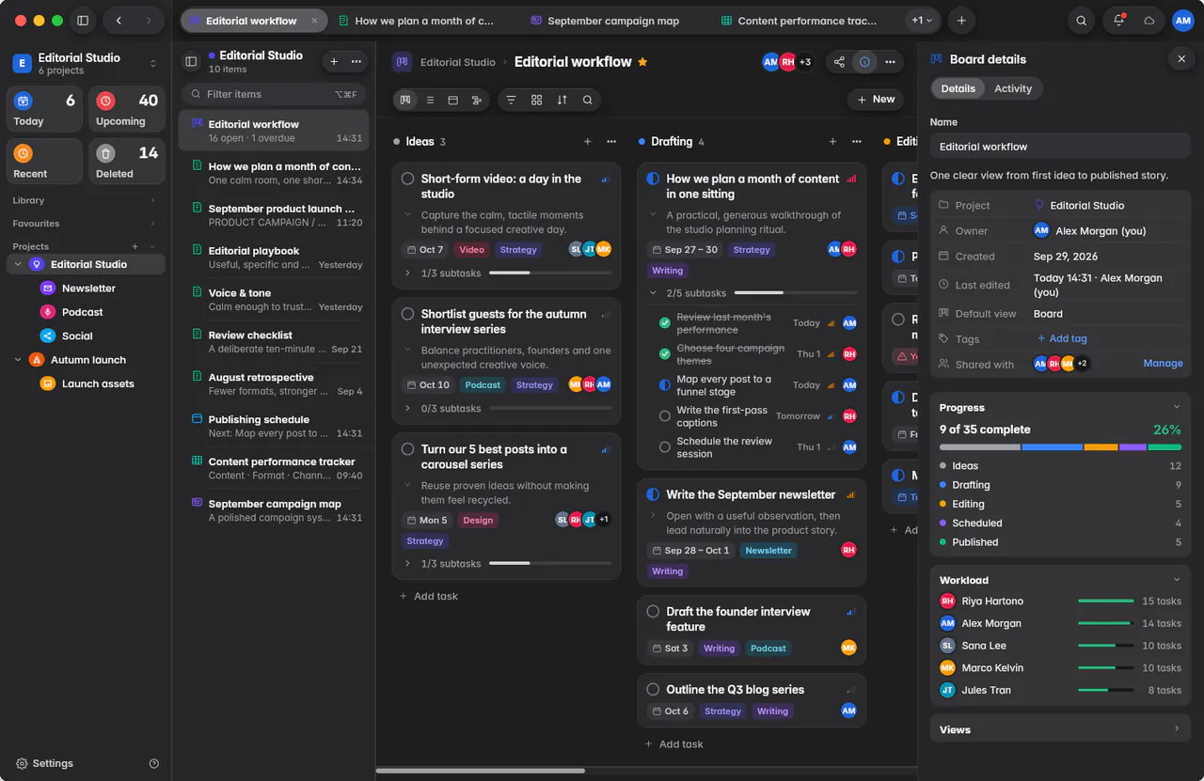Click the New button
Viewport: 1204px width, 781px height.
(x=876, y=100)
